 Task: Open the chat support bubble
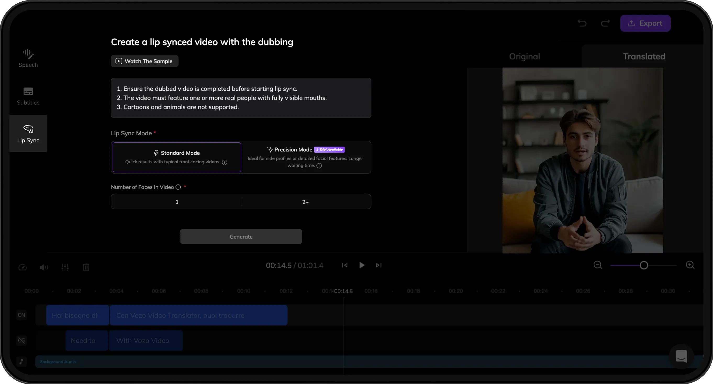pos(681,356)
